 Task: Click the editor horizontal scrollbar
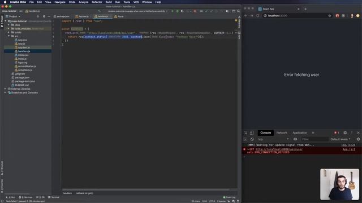146,189
